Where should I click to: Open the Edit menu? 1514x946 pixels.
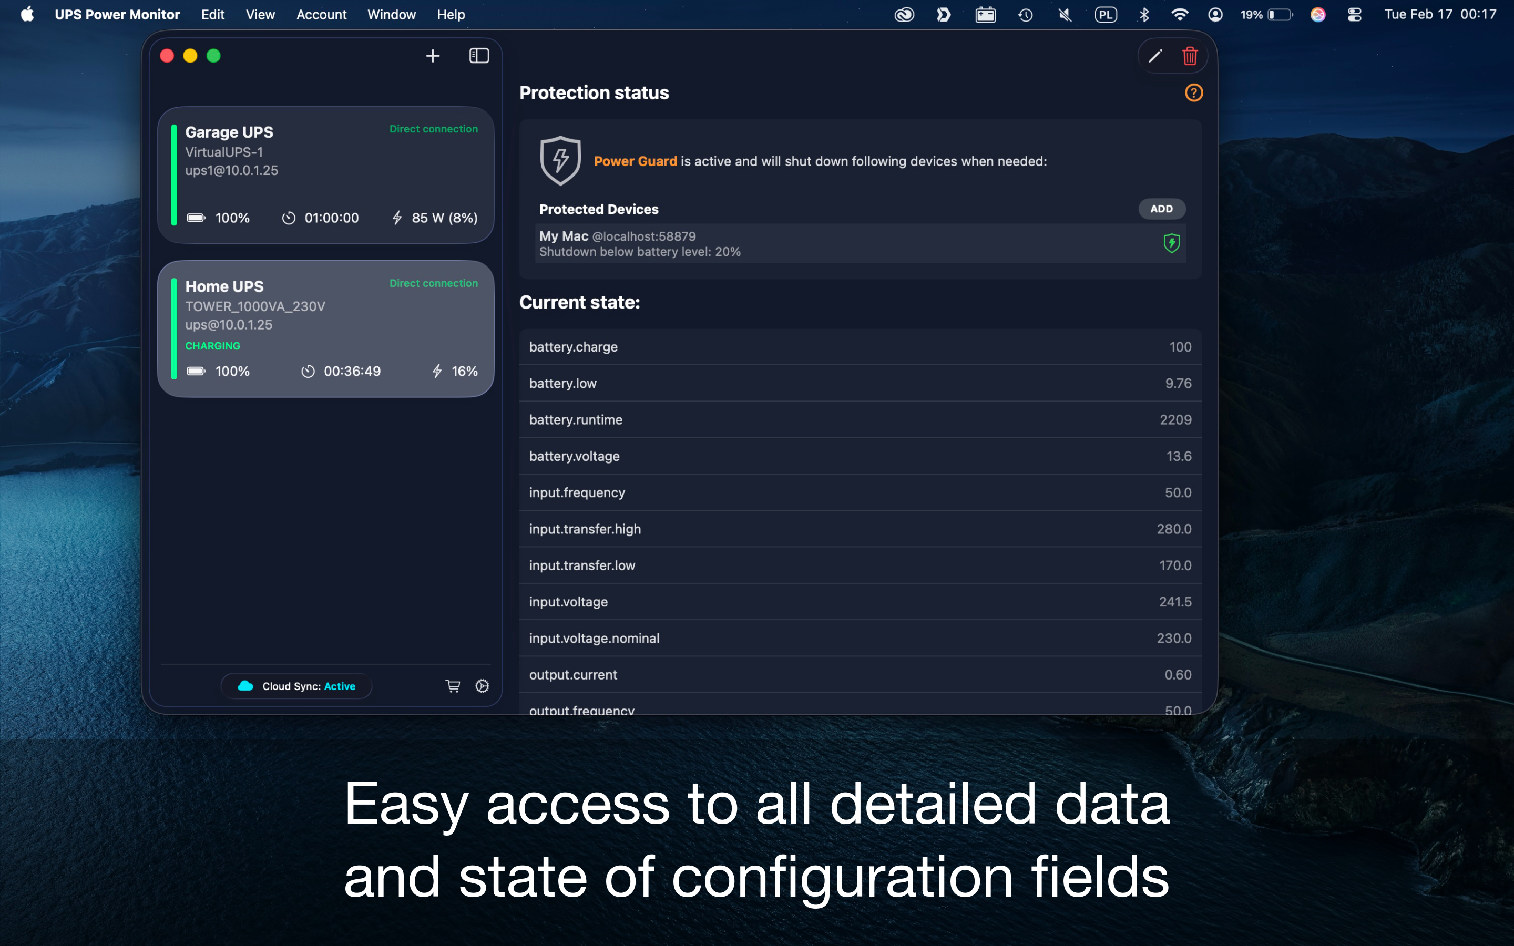[x=213, y=14]
